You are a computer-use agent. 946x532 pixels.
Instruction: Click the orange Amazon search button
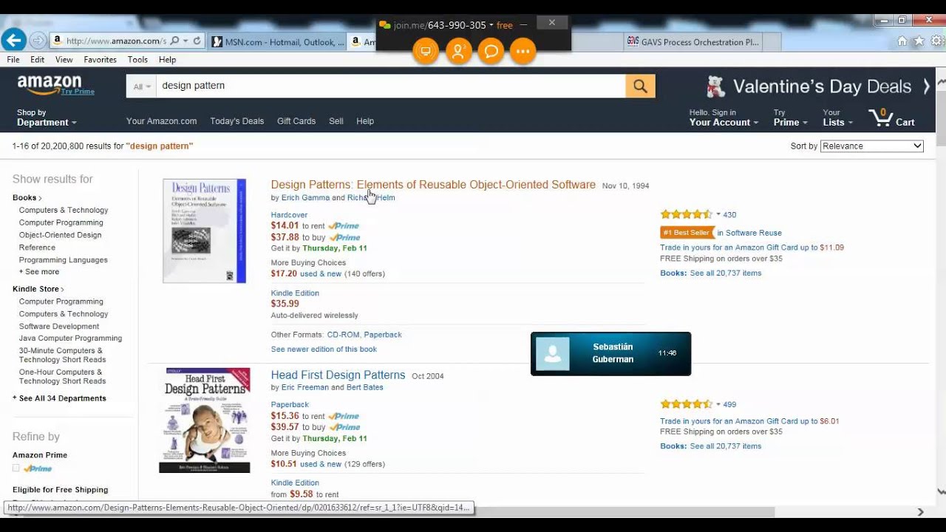640,86
